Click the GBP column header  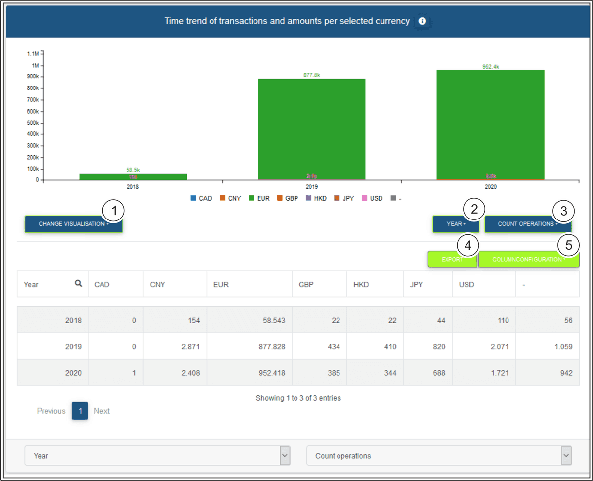(x=306, y=285)
